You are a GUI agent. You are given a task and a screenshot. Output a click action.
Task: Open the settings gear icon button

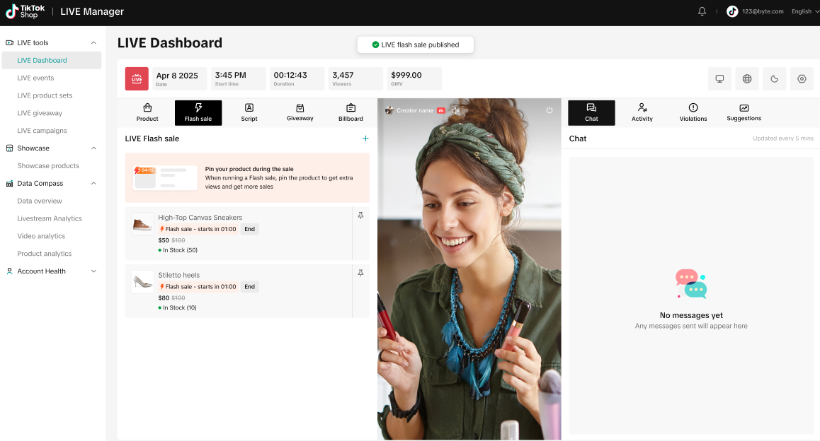(802, 79)
